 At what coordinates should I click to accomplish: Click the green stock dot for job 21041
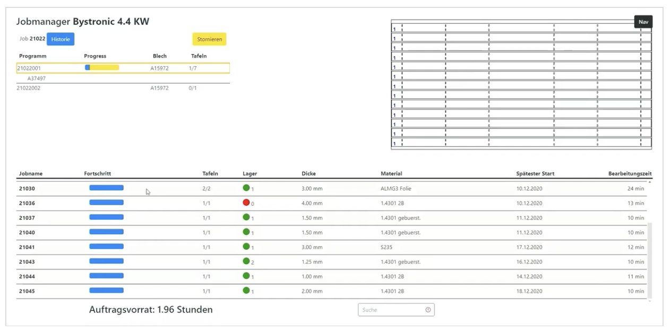246,247
